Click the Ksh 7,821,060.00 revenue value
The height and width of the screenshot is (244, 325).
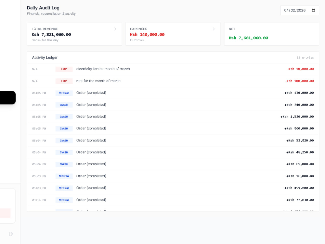coord(51,34)
